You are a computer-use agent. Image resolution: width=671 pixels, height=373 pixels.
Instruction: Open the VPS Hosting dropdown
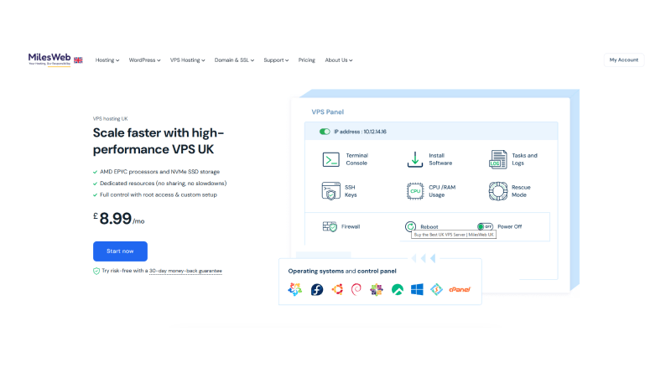pyautogui.click(x=187, y=60)
